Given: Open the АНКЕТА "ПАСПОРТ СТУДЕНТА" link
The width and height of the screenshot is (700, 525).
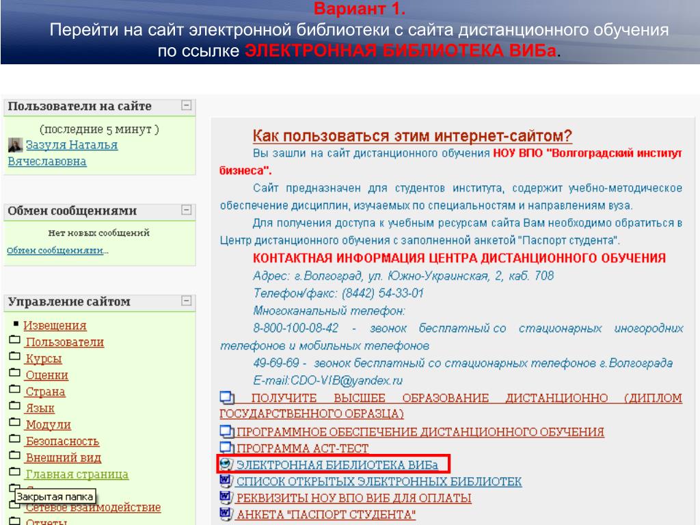Looking at the screenshot, I should click(x=326, y=515).
